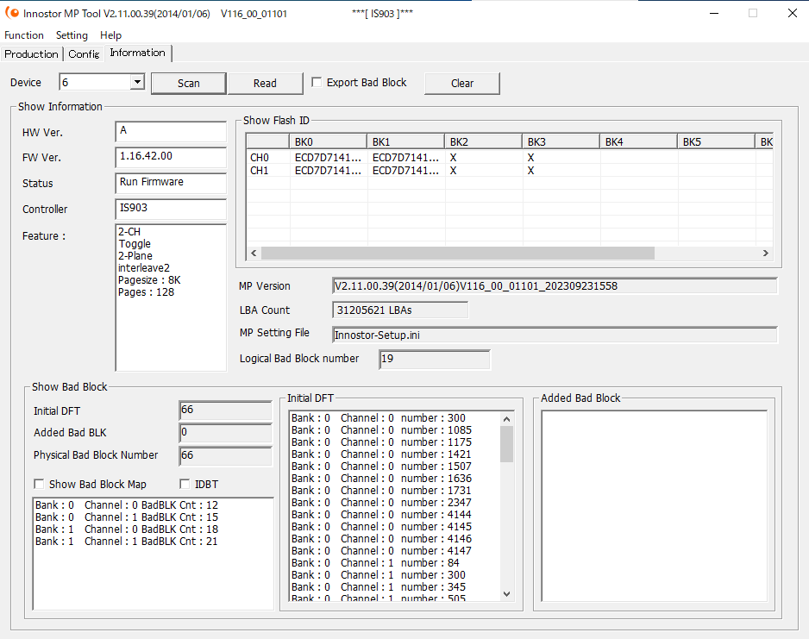Click the Initial DFT list scrollbar thumb
The width and height of the screenshot is (809, 639).
click(506, 444)
